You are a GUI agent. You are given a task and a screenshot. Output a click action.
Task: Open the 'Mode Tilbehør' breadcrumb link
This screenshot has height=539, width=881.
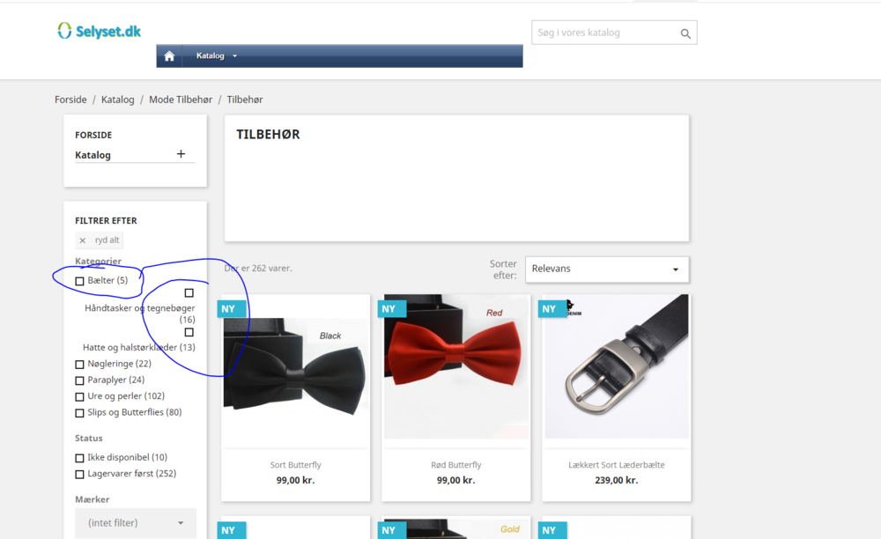point(180,100)
